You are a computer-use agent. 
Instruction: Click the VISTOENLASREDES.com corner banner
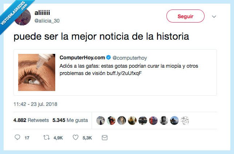[14, 13]
